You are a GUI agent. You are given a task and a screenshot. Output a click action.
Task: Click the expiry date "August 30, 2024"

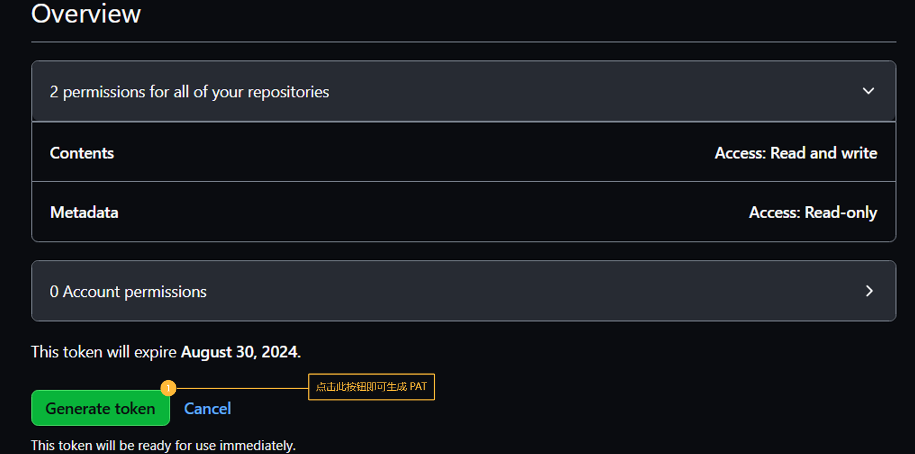(x=240, y=352)
